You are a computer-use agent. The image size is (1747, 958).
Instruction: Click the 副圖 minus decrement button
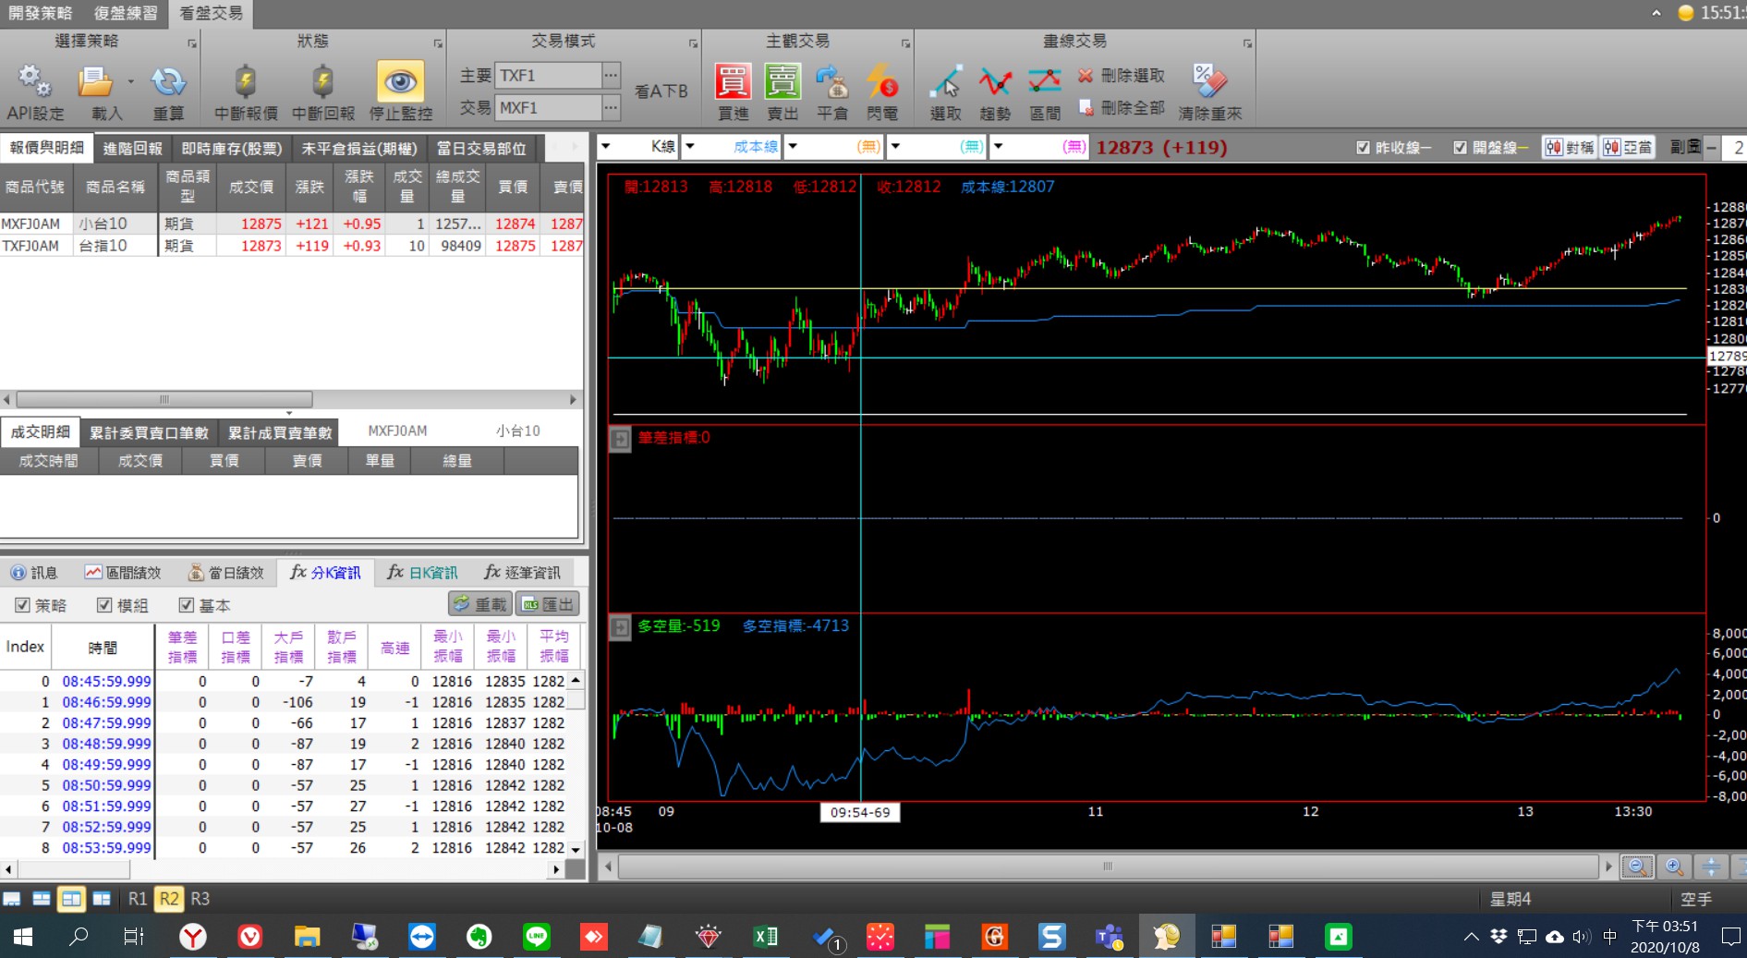[x=1712, y=148]
